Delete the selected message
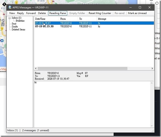 click(42, 13)
